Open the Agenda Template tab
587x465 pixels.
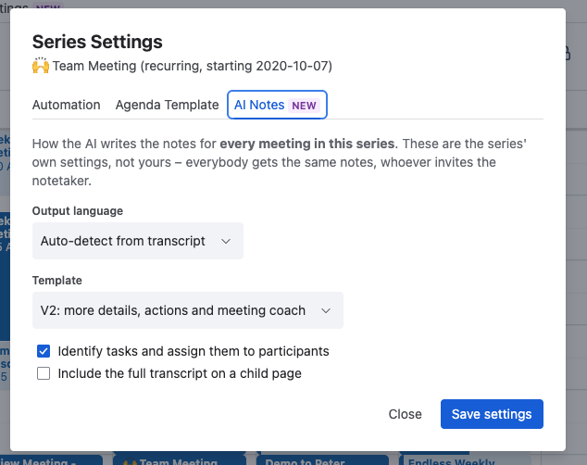[x=167, y=105]
